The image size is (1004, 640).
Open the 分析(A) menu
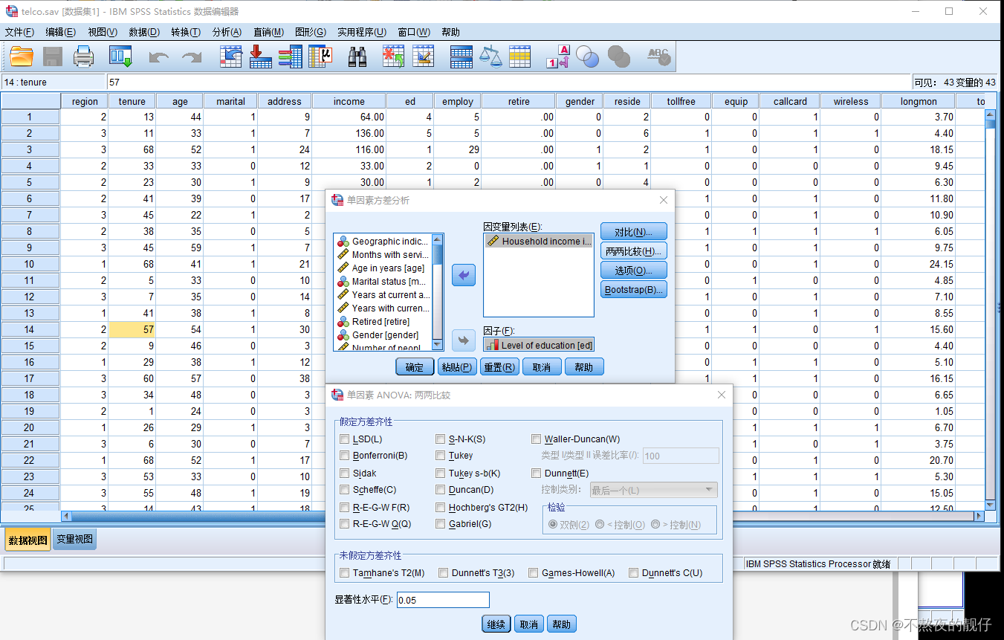point(227,32)
